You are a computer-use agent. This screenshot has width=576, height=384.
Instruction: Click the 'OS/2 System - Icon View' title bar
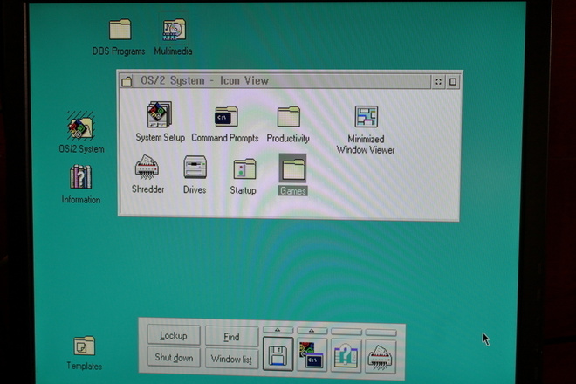[x=281, y=81]
